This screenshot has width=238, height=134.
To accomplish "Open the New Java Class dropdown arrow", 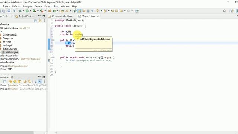I will (x=58, y=11).
